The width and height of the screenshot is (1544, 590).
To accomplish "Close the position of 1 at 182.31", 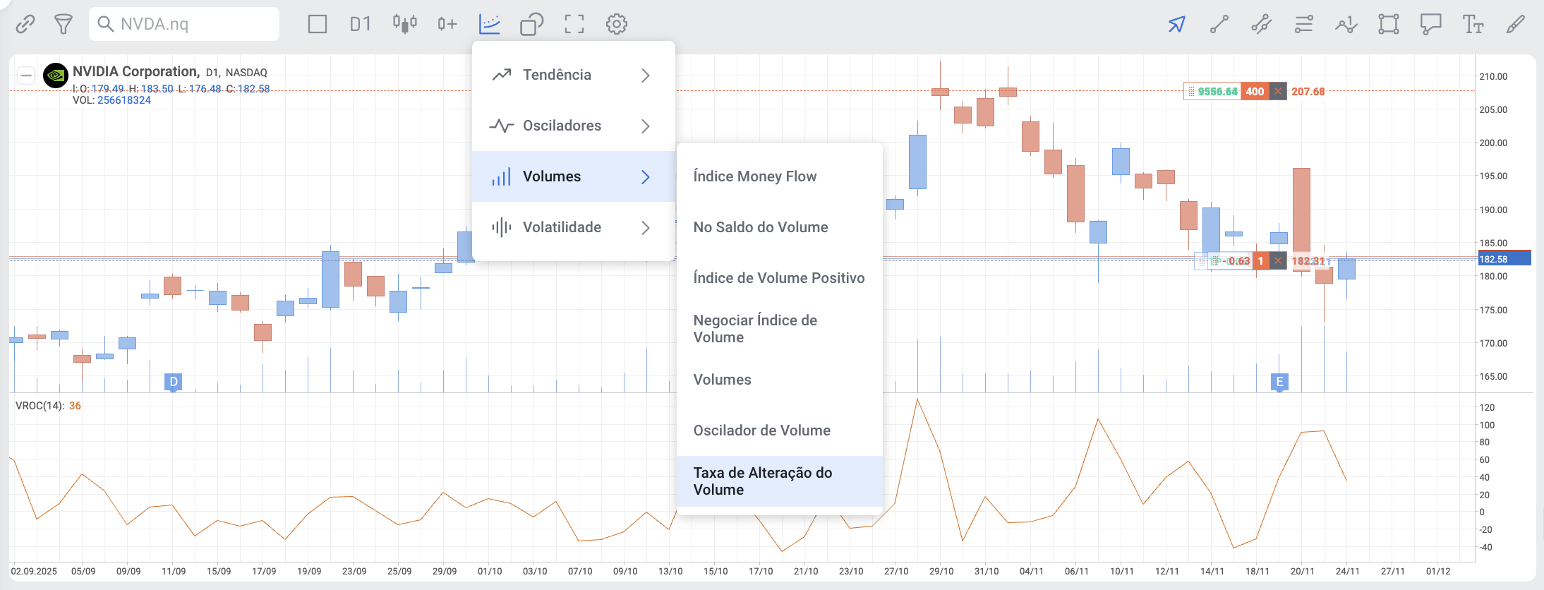I will (x=1278, y=261).
